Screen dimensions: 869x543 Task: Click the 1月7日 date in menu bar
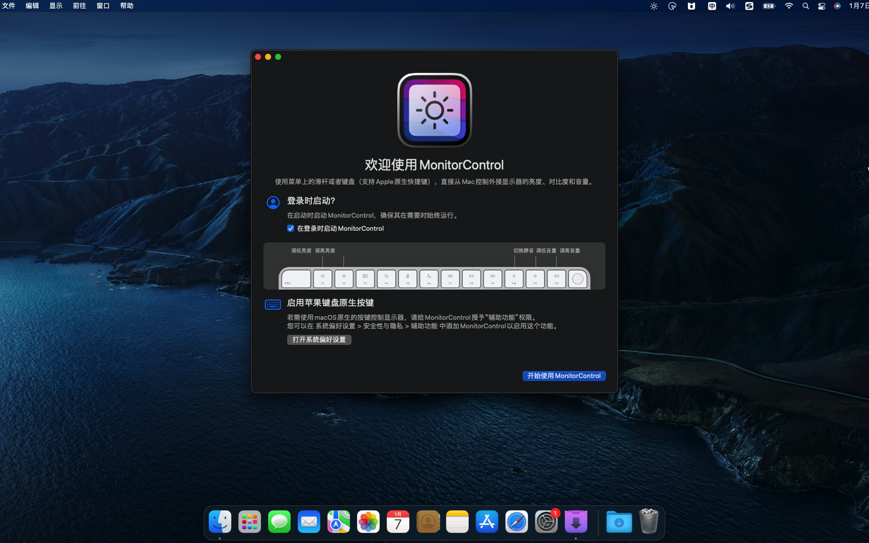[x=859, y=6]
